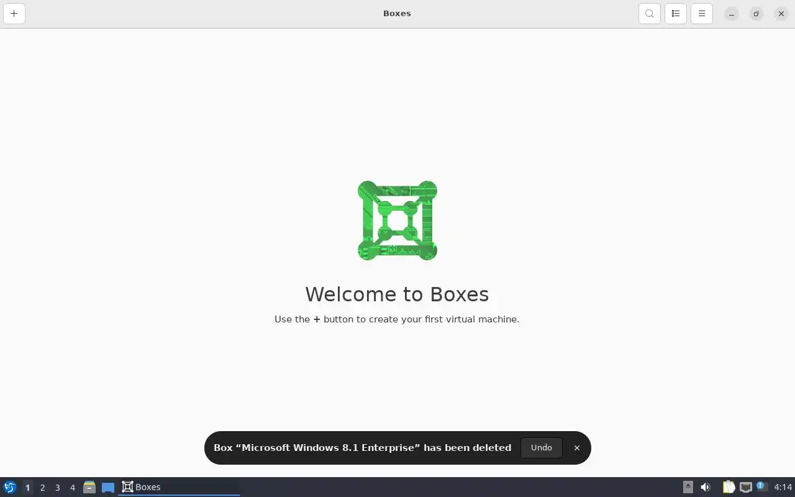Click the network status tray icon
This screenshot has width=795, height=497.
click(746, 487)
